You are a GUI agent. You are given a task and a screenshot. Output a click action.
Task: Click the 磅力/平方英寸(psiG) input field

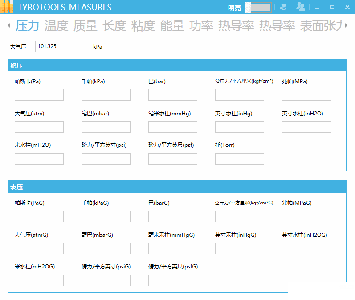click(106, 280)
